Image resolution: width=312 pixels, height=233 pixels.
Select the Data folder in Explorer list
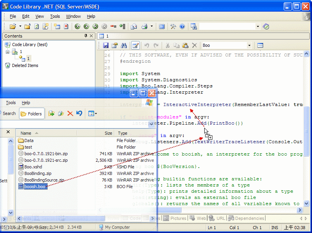click(26, 140)
